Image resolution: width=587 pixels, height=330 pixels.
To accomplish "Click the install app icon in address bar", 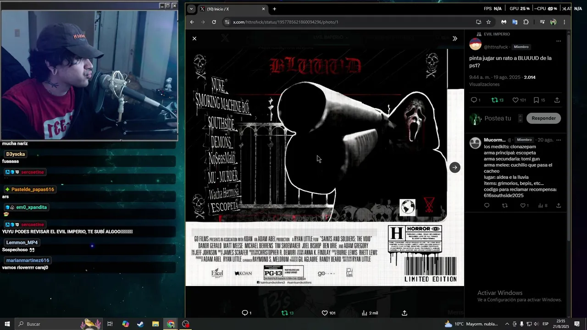I will point(479,22).
